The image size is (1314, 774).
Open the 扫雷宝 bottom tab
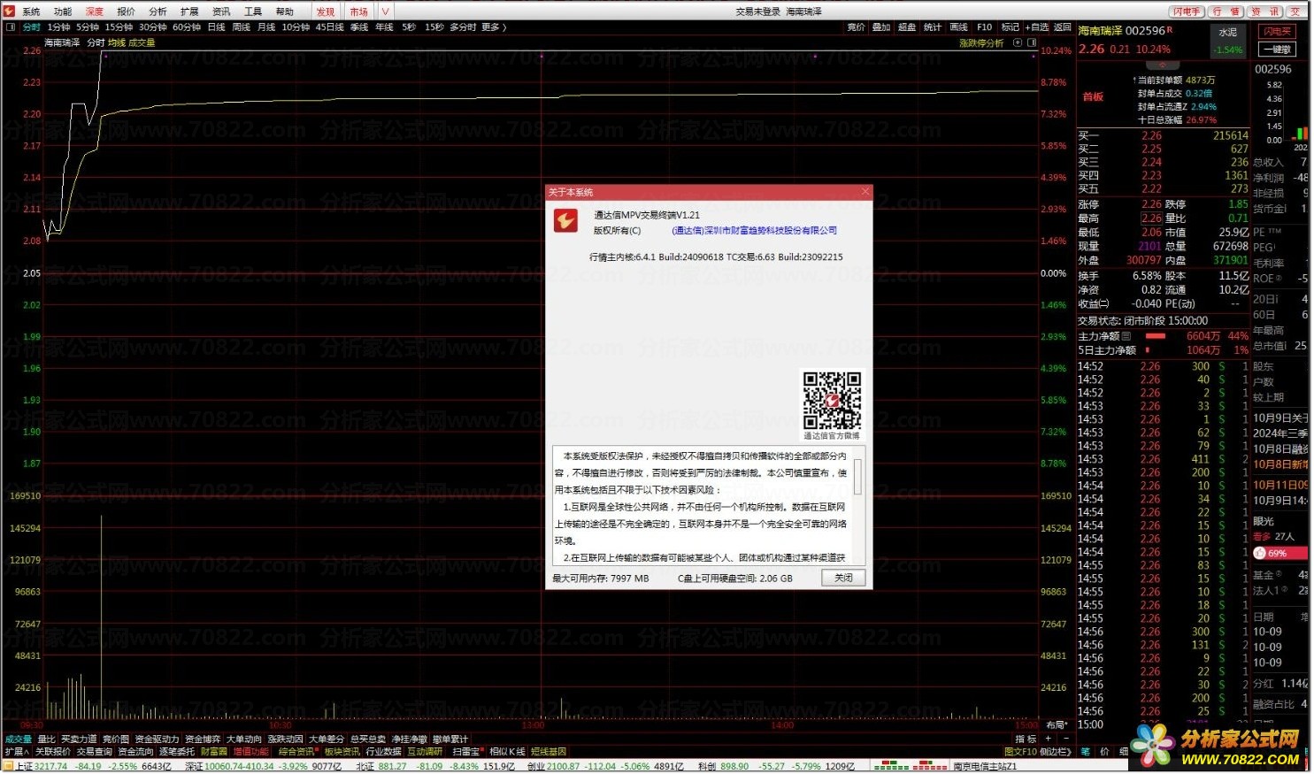pos(466,752)
